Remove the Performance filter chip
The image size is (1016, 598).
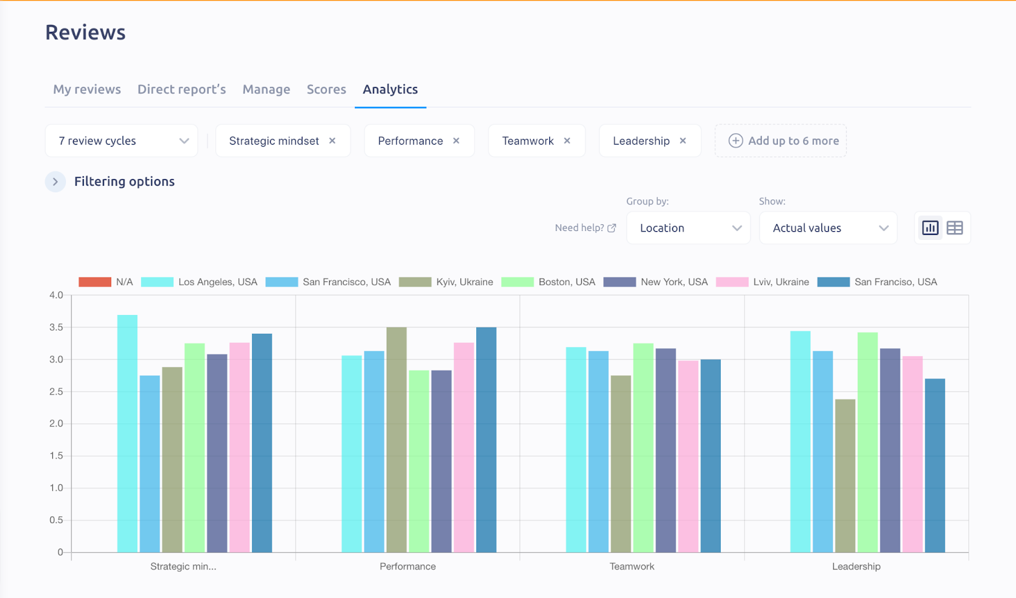click(x=456, y=140)
